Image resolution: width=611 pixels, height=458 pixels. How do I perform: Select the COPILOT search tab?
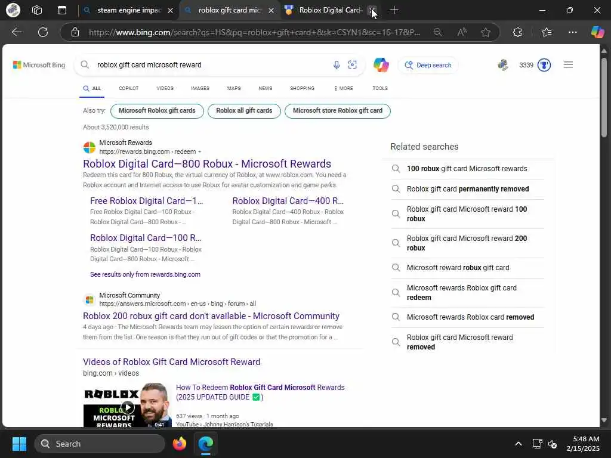coord(129,88)
